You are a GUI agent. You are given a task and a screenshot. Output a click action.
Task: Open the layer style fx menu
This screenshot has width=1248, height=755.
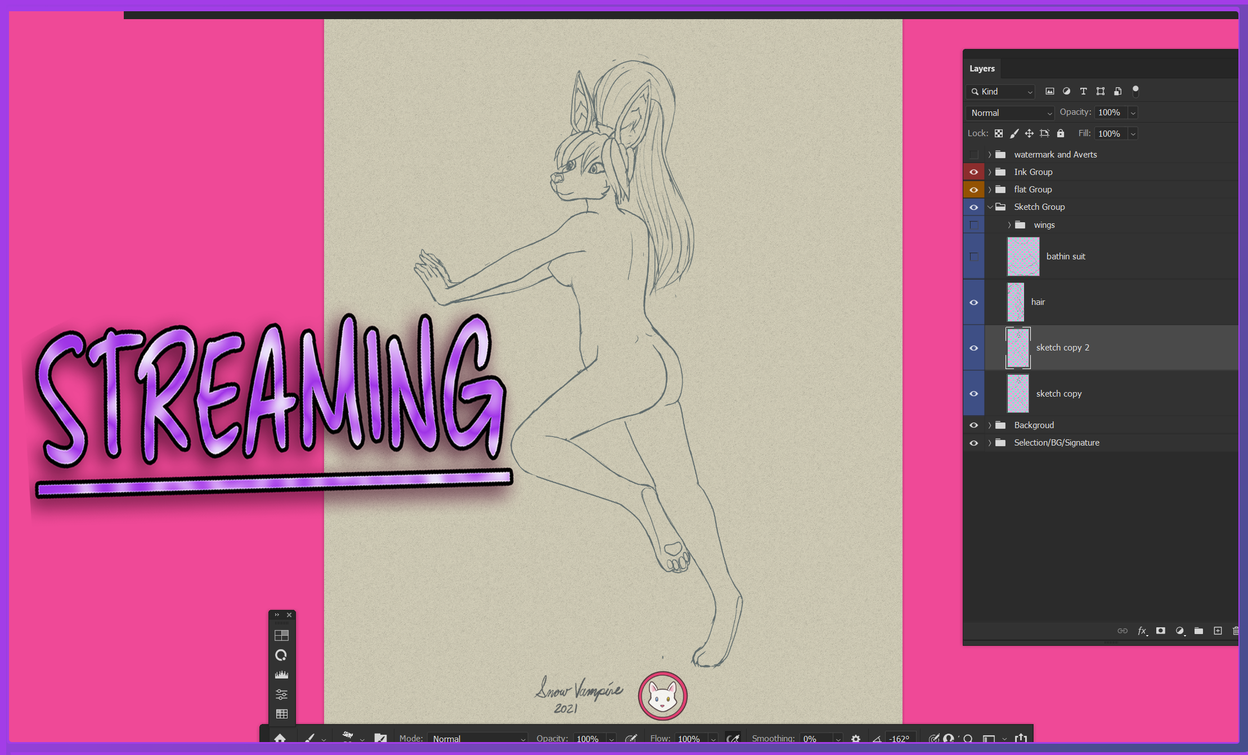click(x=1142, y=631)
